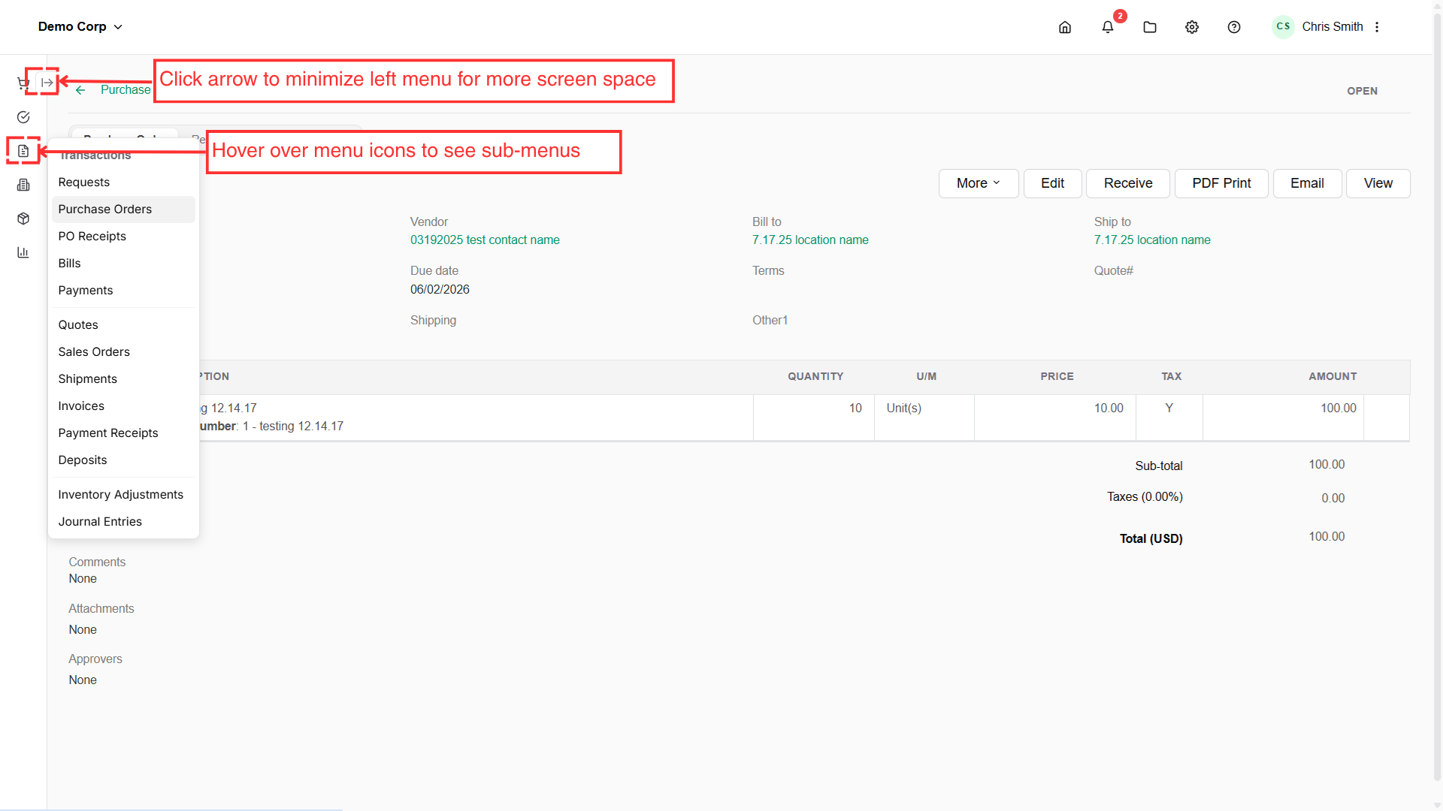This screenshot has height=811, width=1443.
Task: Click the CS user avatar
Action: [1283, 27]
